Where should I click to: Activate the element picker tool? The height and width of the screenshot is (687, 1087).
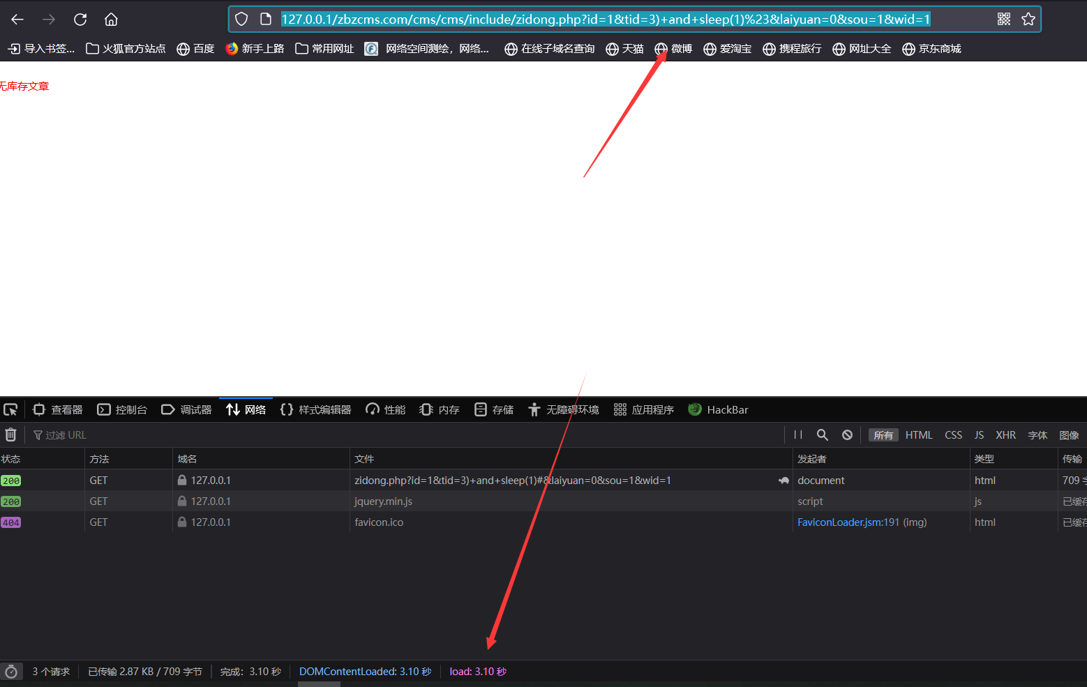[10, 410]
